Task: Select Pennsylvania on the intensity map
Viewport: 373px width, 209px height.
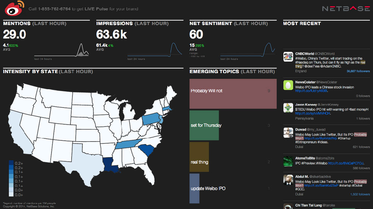Action: pyautogui.click(x=151, y=119)
